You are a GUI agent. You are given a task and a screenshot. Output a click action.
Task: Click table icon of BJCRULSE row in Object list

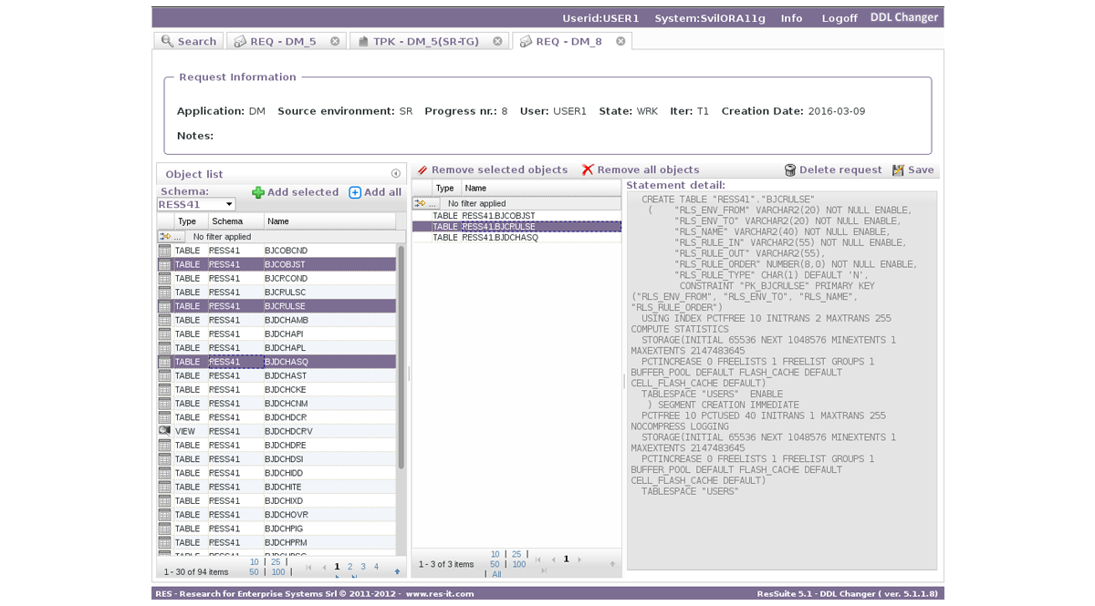point(164,306)
